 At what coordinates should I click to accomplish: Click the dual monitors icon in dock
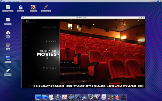pyautogui.click(x=45, y=97)
